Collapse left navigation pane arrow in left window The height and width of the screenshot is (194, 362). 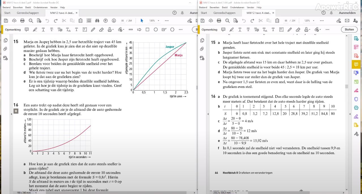[12, 114]
